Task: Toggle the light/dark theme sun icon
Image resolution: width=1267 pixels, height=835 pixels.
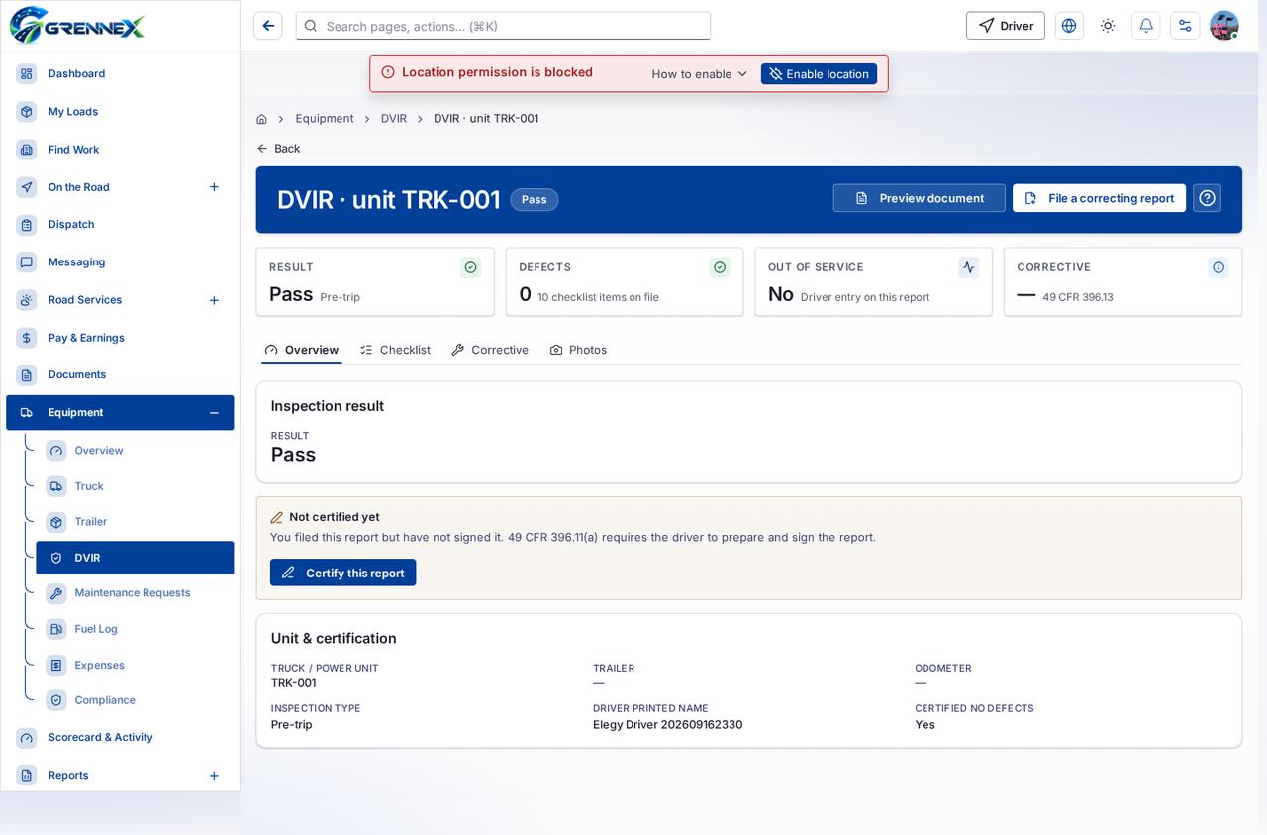Action: tap(1108, 26)
